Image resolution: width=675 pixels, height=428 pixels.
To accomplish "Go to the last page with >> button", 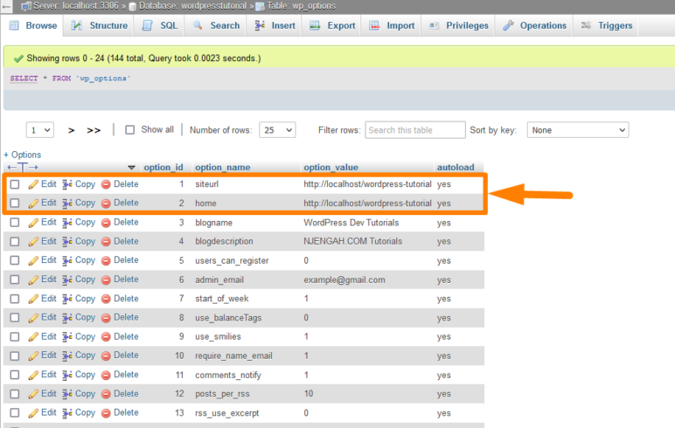I will tap(94, 130).
